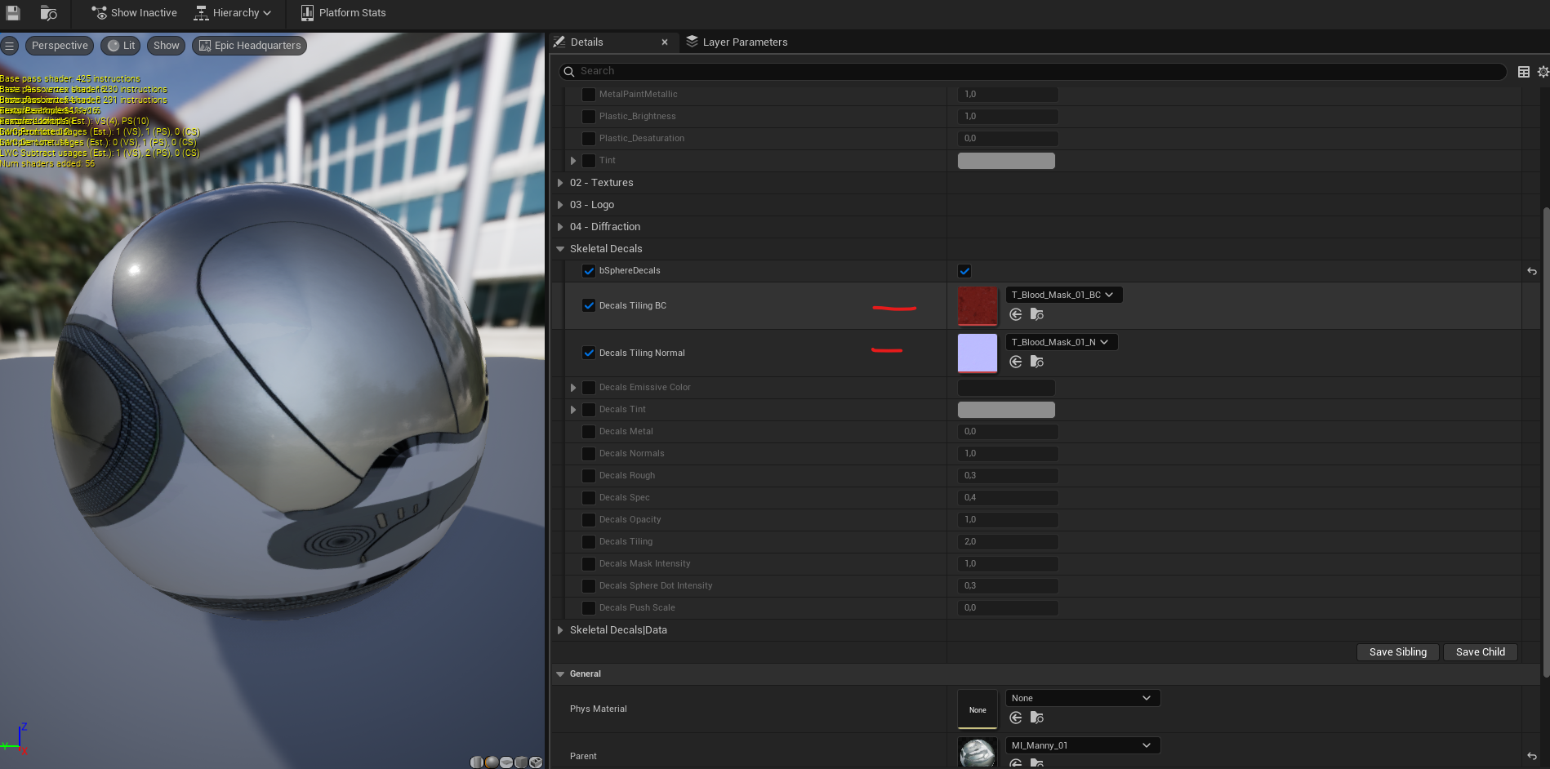Click the Browse to asset toolbar icon
This screenshot has width=1550, height=769.
point(49,13)
